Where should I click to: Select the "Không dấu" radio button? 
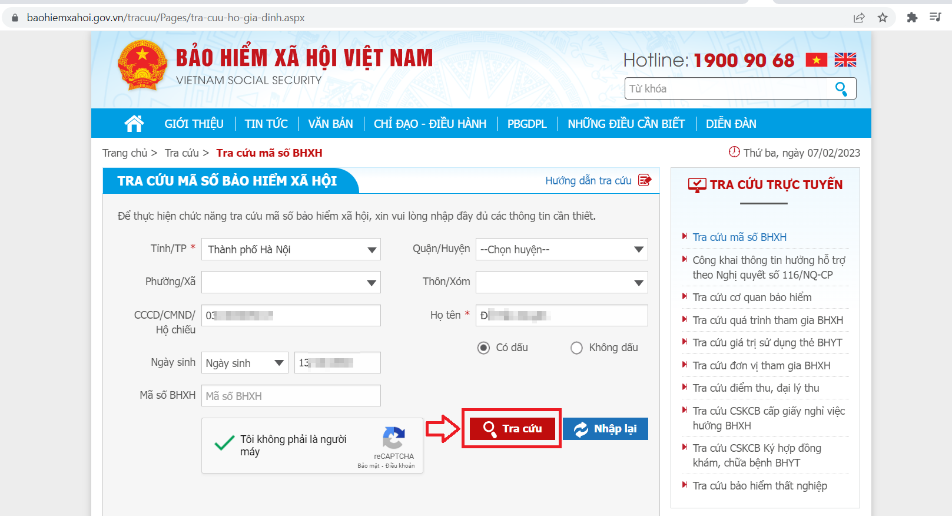576,348
